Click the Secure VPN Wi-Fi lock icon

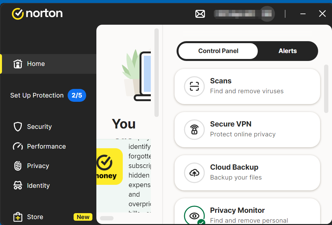pyautogui.click(x=194, y=129)
